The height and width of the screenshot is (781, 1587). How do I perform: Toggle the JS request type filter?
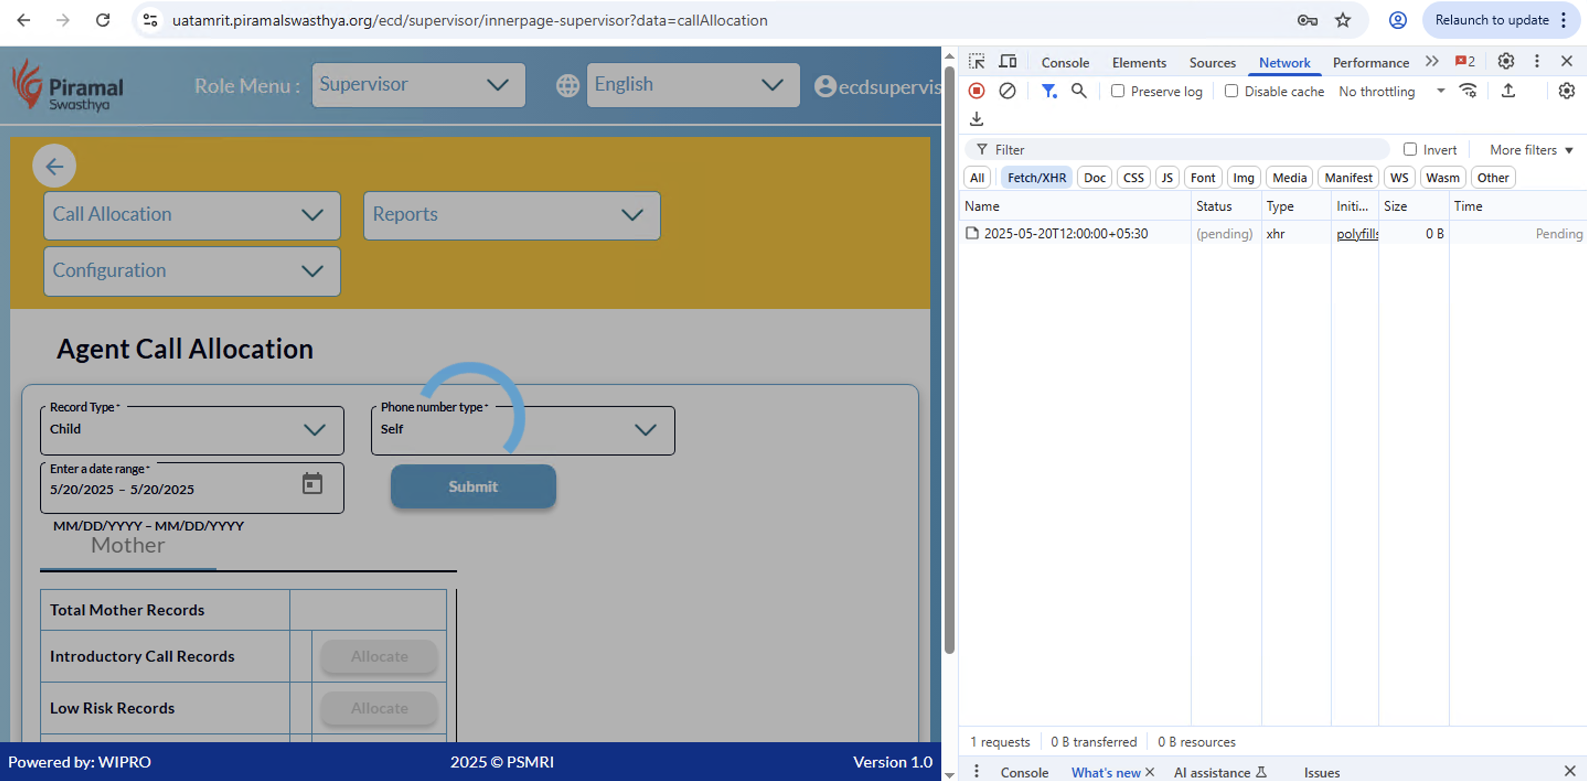click(x=1167, y=178)
